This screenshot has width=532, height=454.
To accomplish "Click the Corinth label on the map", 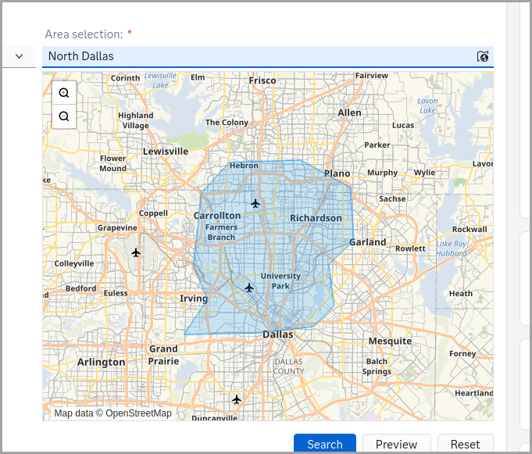I will [125, 78].
